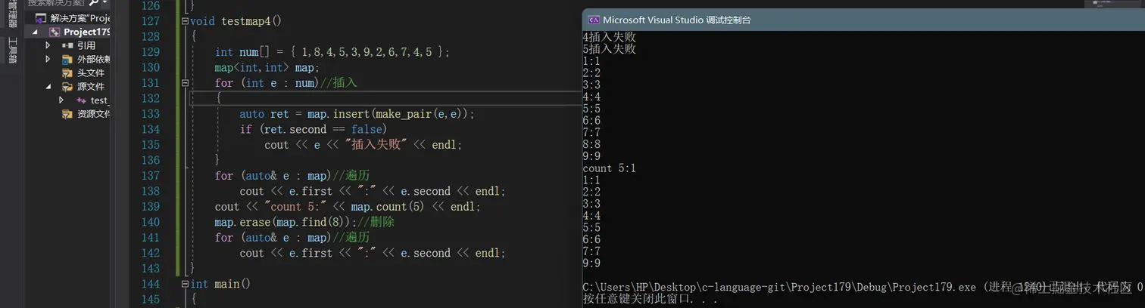Click the 'map<int,int> map;' code line
1145x308 pixels.
[x=267, y=67]
